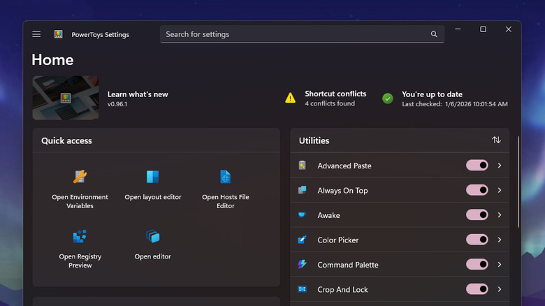The image size is (545, 306).
Task: Sort utilities with the sort arrows icon
Action: [x=496, y=140]
